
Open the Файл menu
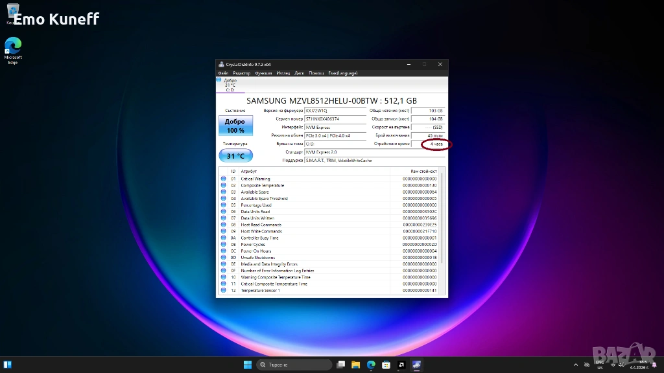[x=223, y=73]
